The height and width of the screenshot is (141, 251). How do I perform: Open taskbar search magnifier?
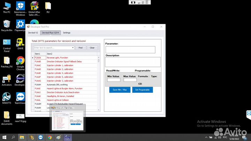[13, 137]
